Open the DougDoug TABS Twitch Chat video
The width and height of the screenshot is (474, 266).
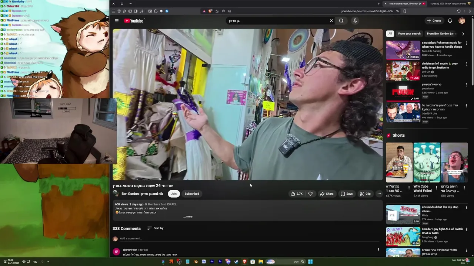click(x=403, y=237)
